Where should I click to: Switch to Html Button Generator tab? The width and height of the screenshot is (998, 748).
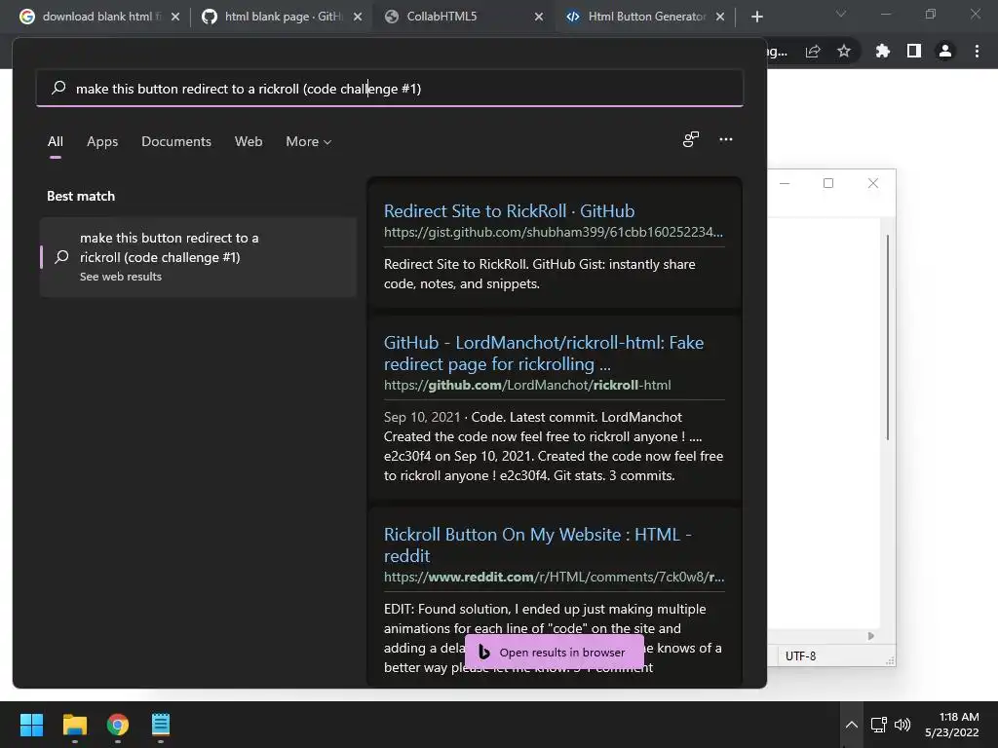coord(643,17)
